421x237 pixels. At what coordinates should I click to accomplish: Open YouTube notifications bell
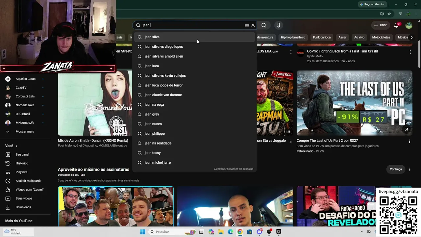(x=396, y=25)
